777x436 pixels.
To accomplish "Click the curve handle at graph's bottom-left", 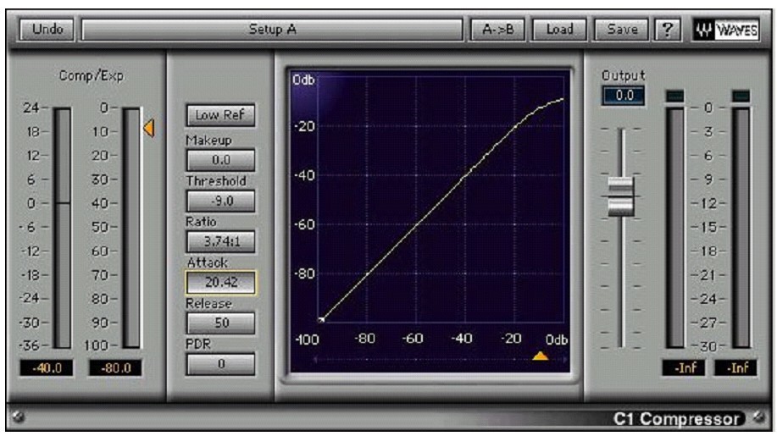I will 322,320.
